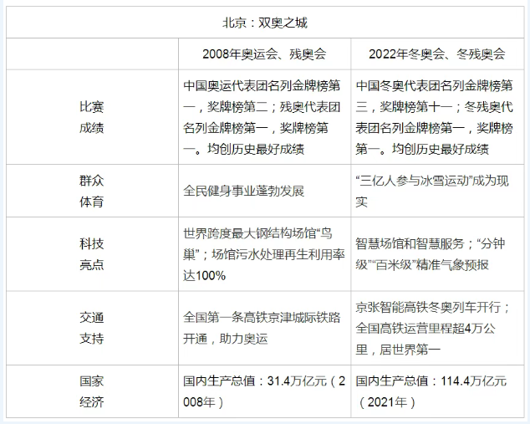Click the row label 群众体育
This screenshot has height=424, width=530.
click(92, 191)
